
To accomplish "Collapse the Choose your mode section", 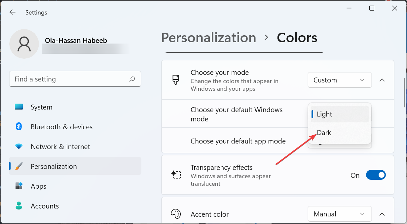I will click(x=382, y=80).
